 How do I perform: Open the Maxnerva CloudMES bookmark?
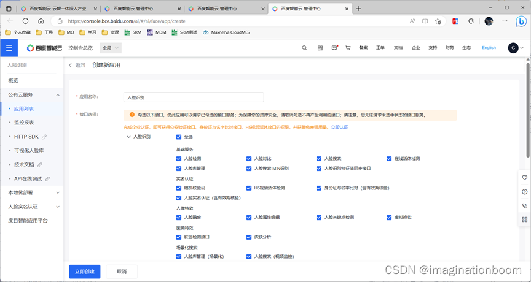pos(226,32)
